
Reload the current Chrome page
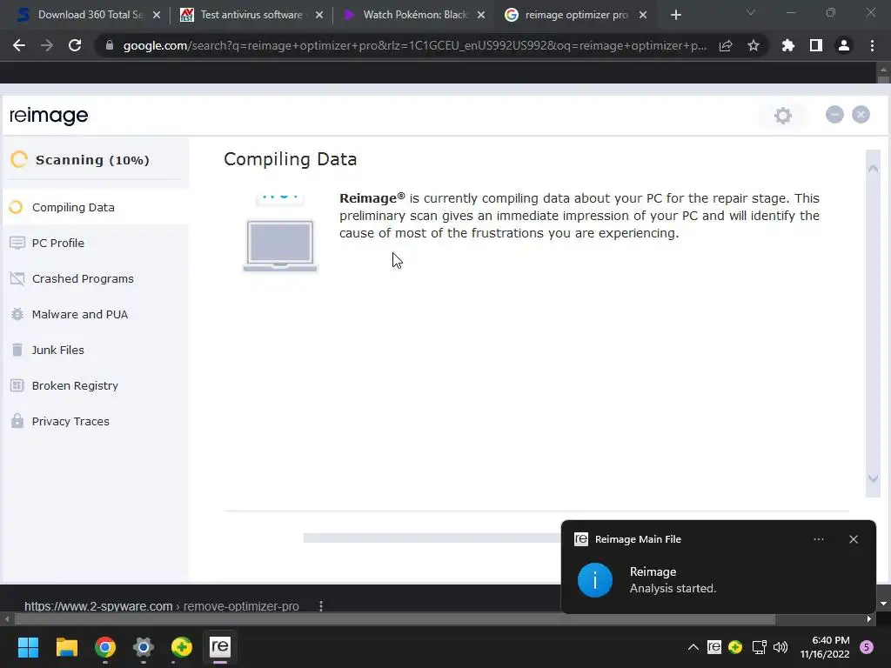(75, 45)
